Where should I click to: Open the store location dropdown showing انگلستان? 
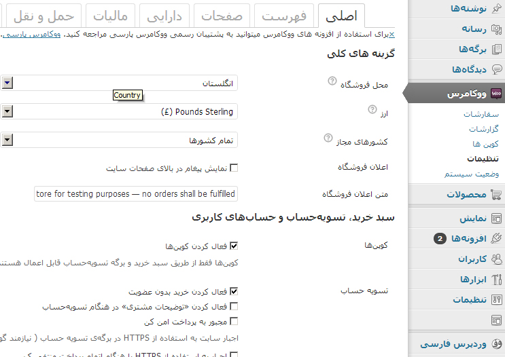tap(118, 83)
